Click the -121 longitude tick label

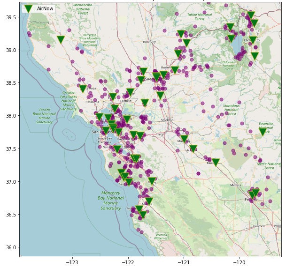(184, 262)
